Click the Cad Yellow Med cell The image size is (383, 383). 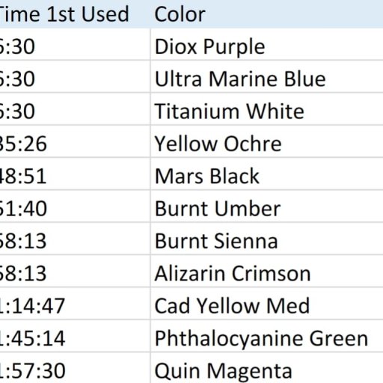coord(267,304)
